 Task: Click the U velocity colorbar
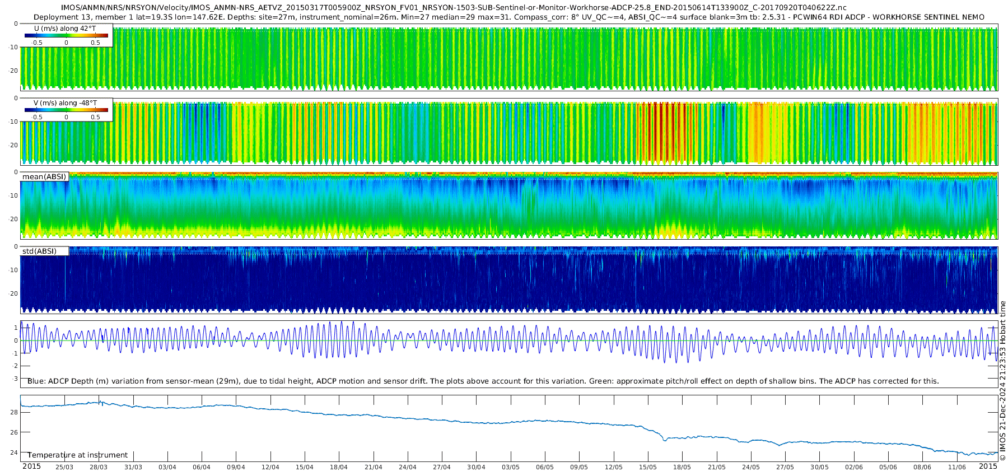[66, 36]
